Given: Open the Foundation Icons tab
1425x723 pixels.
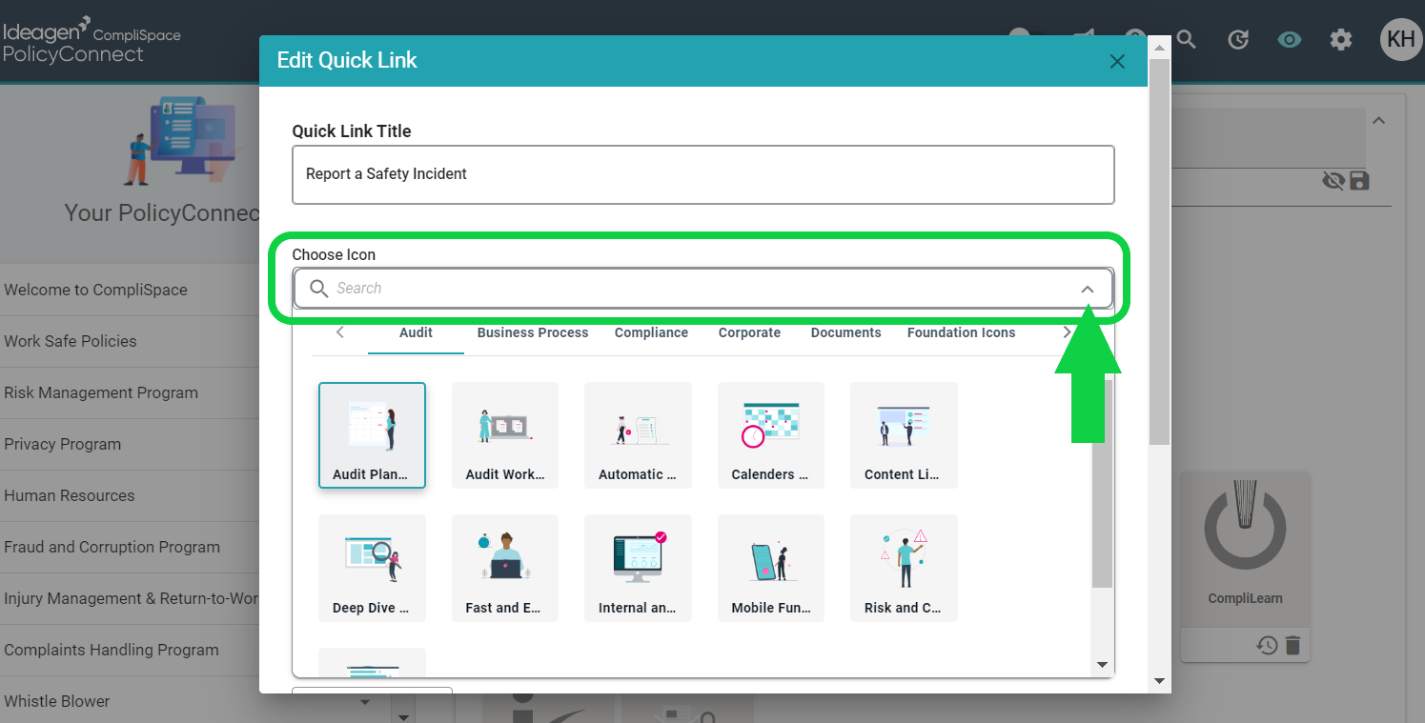Looking at the screenshot, I should coord(961,332).
